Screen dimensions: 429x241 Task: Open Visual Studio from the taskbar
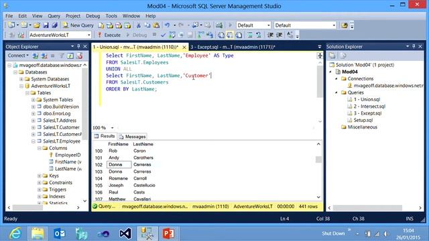coord(125,234)
